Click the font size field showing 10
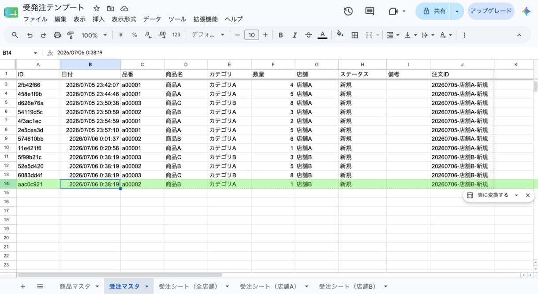This screenshot has height=294, width=538. click(x=251, y=35)
